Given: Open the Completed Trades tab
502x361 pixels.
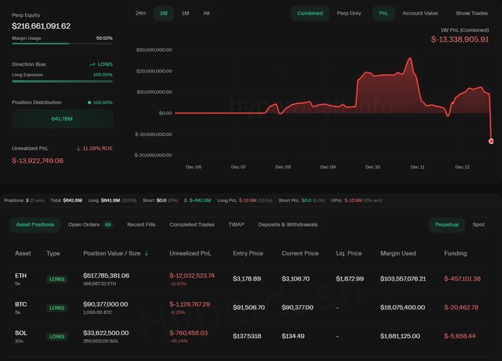Looking at the screenshot, I should [193, 224].
